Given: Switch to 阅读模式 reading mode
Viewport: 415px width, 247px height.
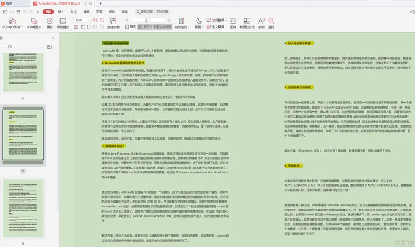Looking at the screenshot, I should (x=63, y=23).
